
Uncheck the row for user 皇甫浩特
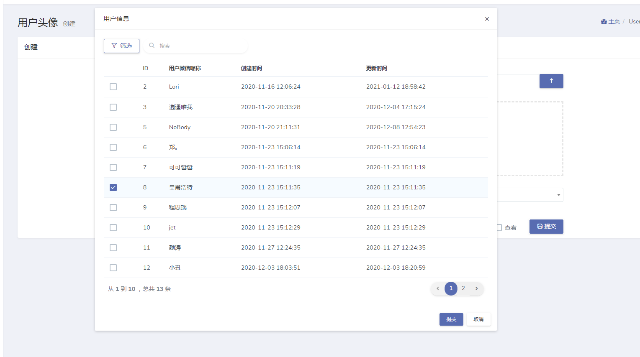point(113,187)
